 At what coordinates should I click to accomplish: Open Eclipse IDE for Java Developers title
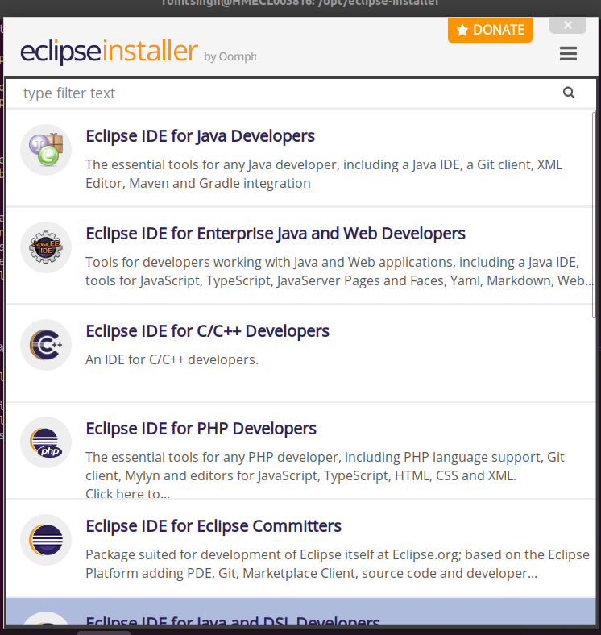tap(200, 136)
